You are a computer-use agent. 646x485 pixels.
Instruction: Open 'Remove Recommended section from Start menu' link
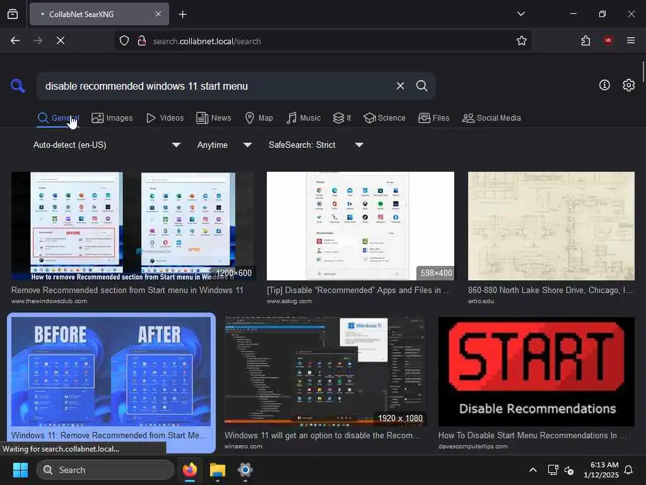tap(127, 290)
